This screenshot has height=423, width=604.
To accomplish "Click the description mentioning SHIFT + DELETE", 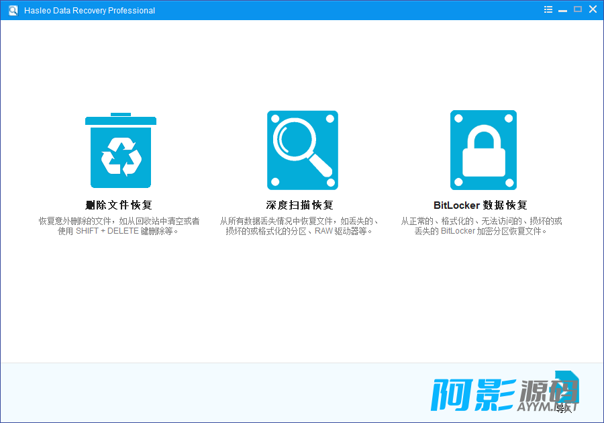I will point(119,226).
